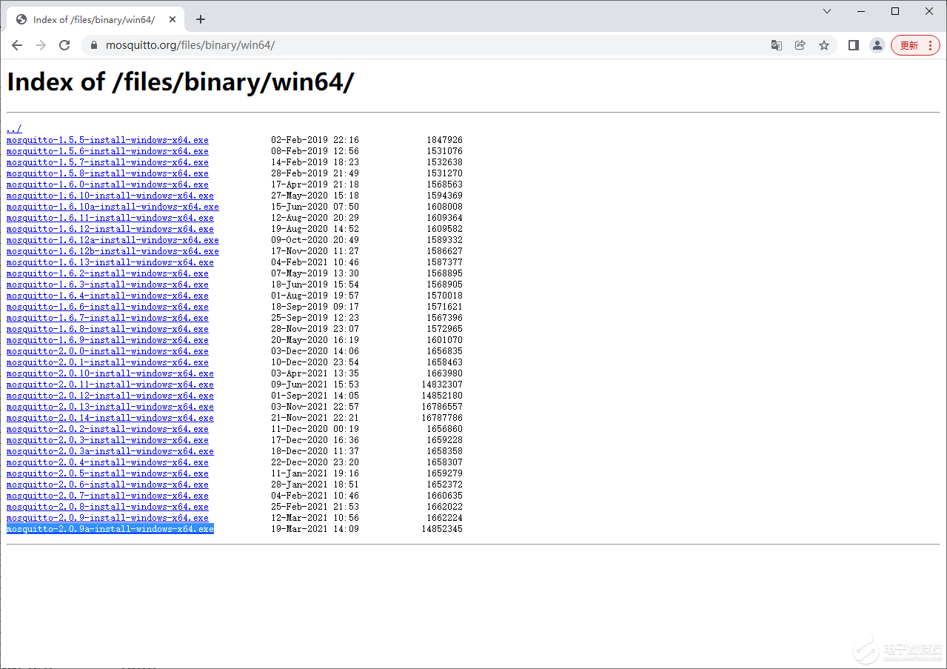The width and height of the screenshot is (947, 669).
Task: Expand the tab search chevron
Action: [x=827, y=11]
